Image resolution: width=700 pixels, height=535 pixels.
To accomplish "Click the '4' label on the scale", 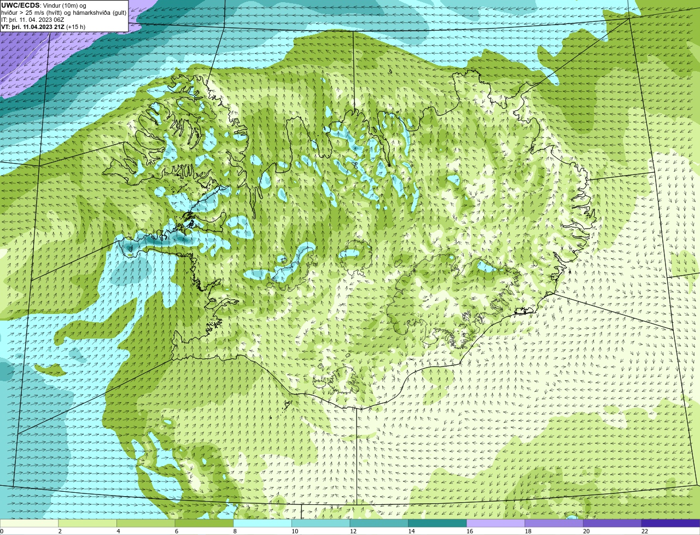I will pyautogui.click(x=118, y=531).
